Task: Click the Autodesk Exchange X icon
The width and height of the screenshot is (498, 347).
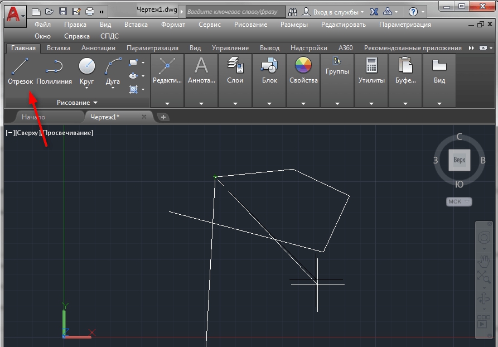Action: [x=374, y=12]
